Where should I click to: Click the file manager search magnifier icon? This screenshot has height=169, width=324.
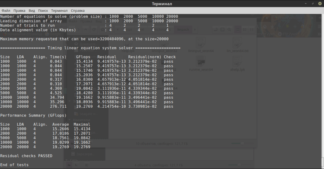tap(229, 30)
